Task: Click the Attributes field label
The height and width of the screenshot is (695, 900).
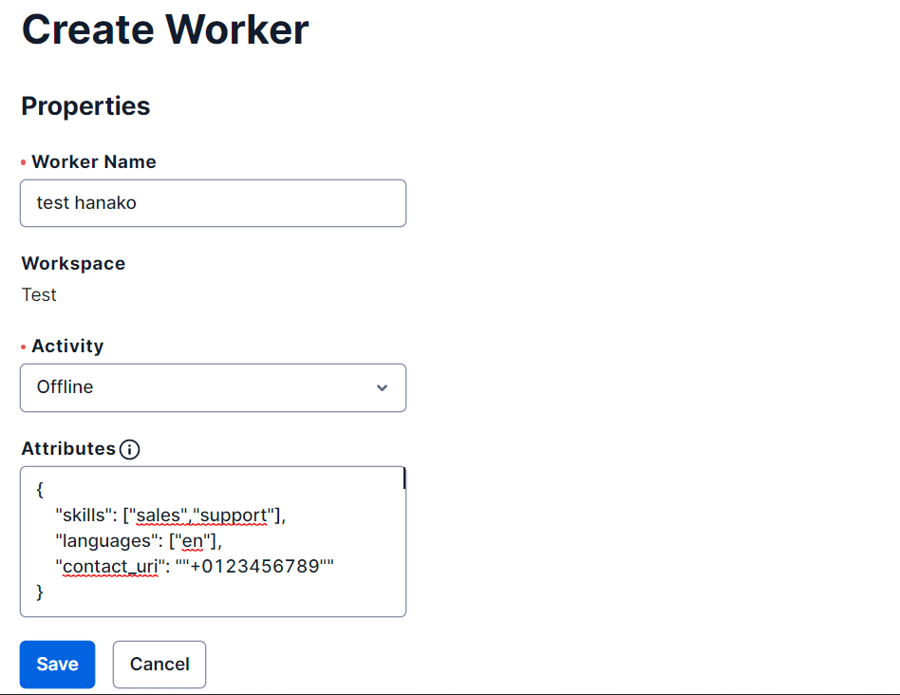Action: (x=69, y=449)
